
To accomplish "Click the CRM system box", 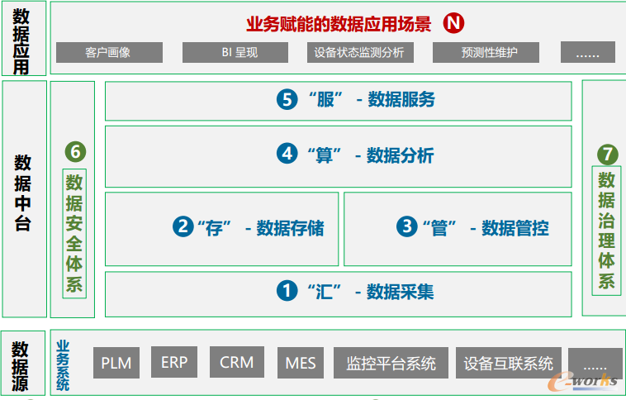I will 237,363.
